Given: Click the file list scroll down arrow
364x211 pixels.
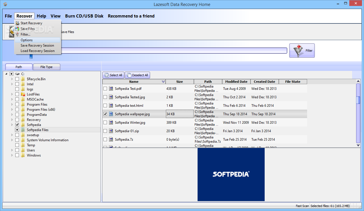Looking at the screenshot, I should click(x=358, y=145).
